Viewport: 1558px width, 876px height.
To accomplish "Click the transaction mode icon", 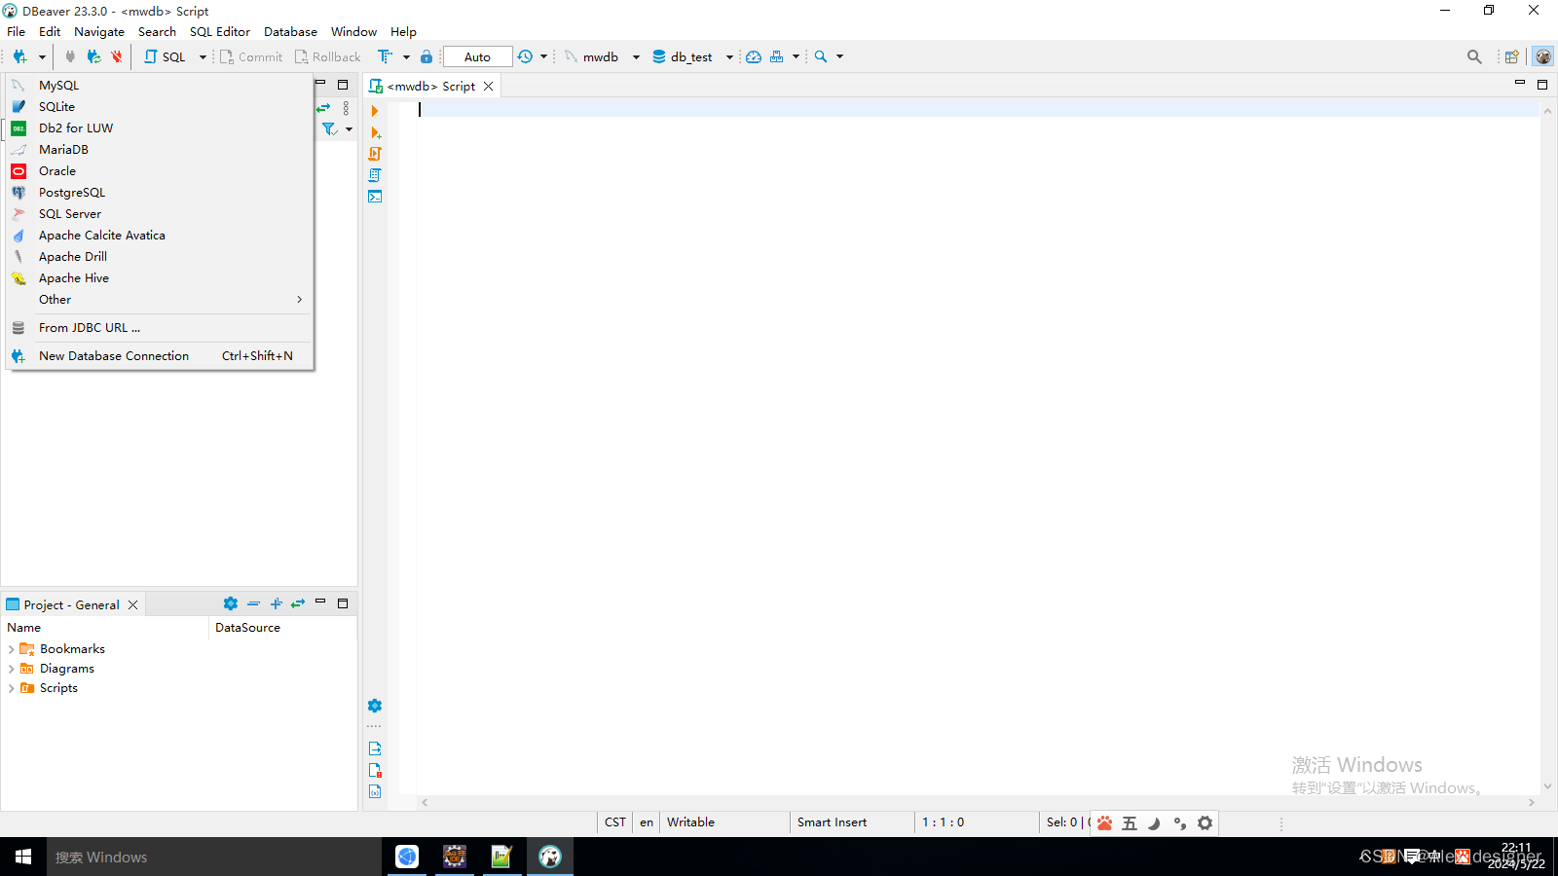I will (385, 56).
